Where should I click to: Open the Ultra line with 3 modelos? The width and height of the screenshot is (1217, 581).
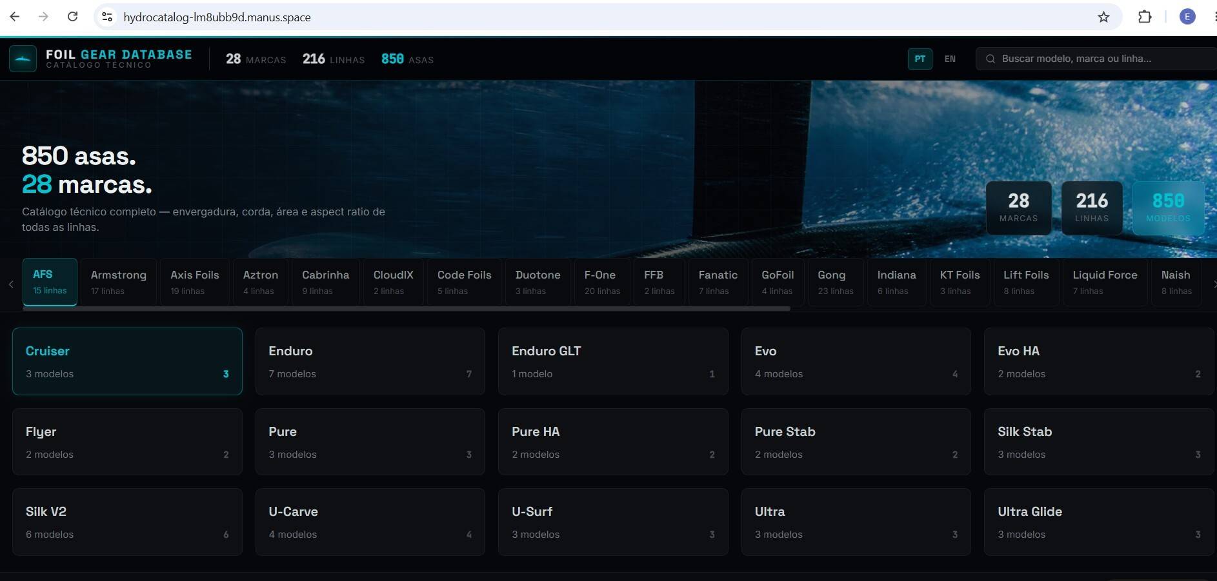[x=856, y=522]
